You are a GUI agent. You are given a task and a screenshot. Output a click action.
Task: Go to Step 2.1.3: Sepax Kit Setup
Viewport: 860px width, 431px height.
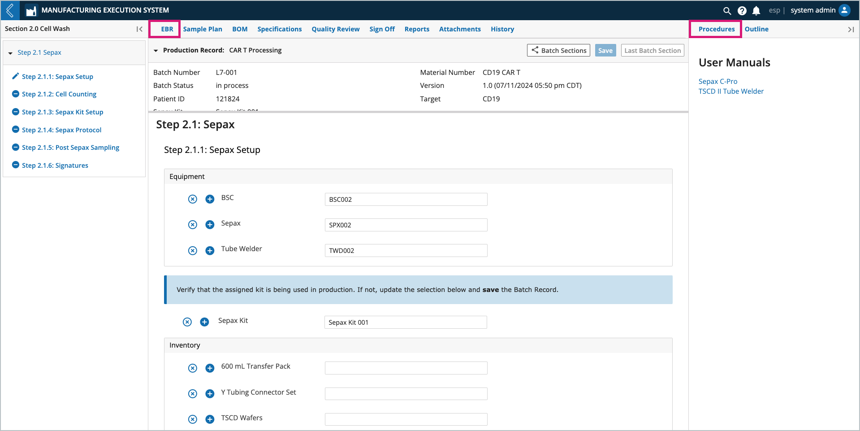62,112
